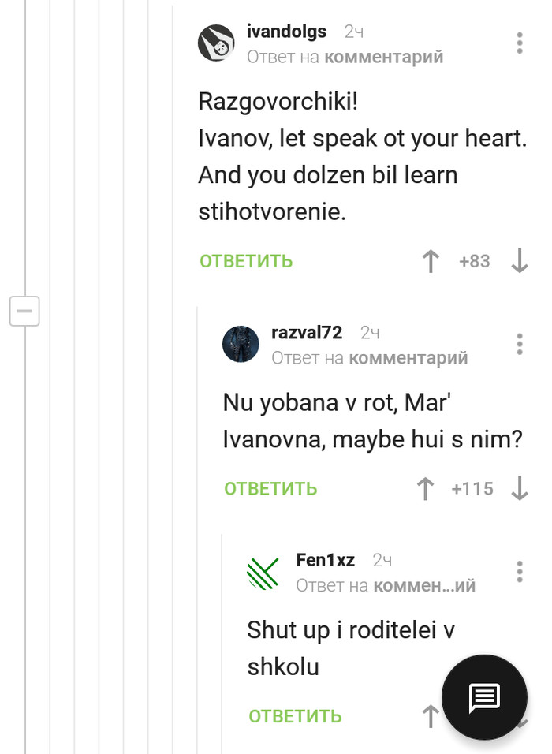Viewport: 552px width, 754px height.
Task: Go to parent comment of ivandolgs' reply
Action: click(x=384, y=57)
